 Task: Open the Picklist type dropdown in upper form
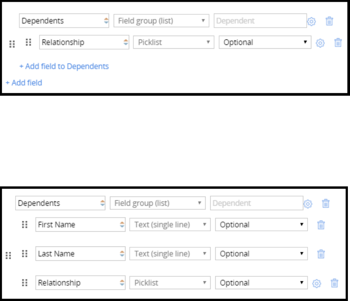tap(174, 42)
